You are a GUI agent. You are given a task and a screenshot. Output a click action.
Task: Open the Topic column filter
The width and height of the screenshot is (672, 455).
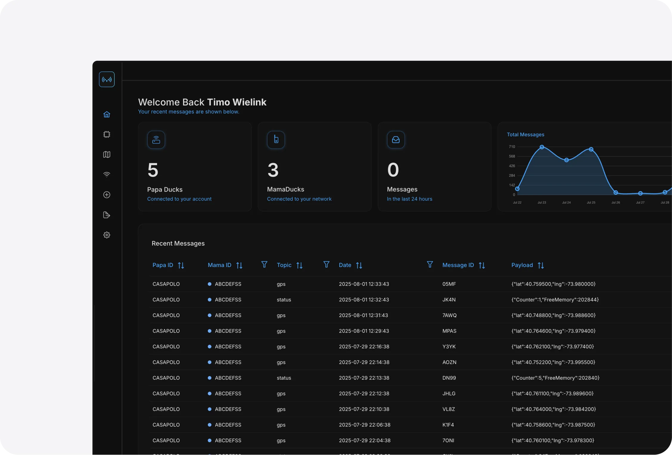coord(326,265)
